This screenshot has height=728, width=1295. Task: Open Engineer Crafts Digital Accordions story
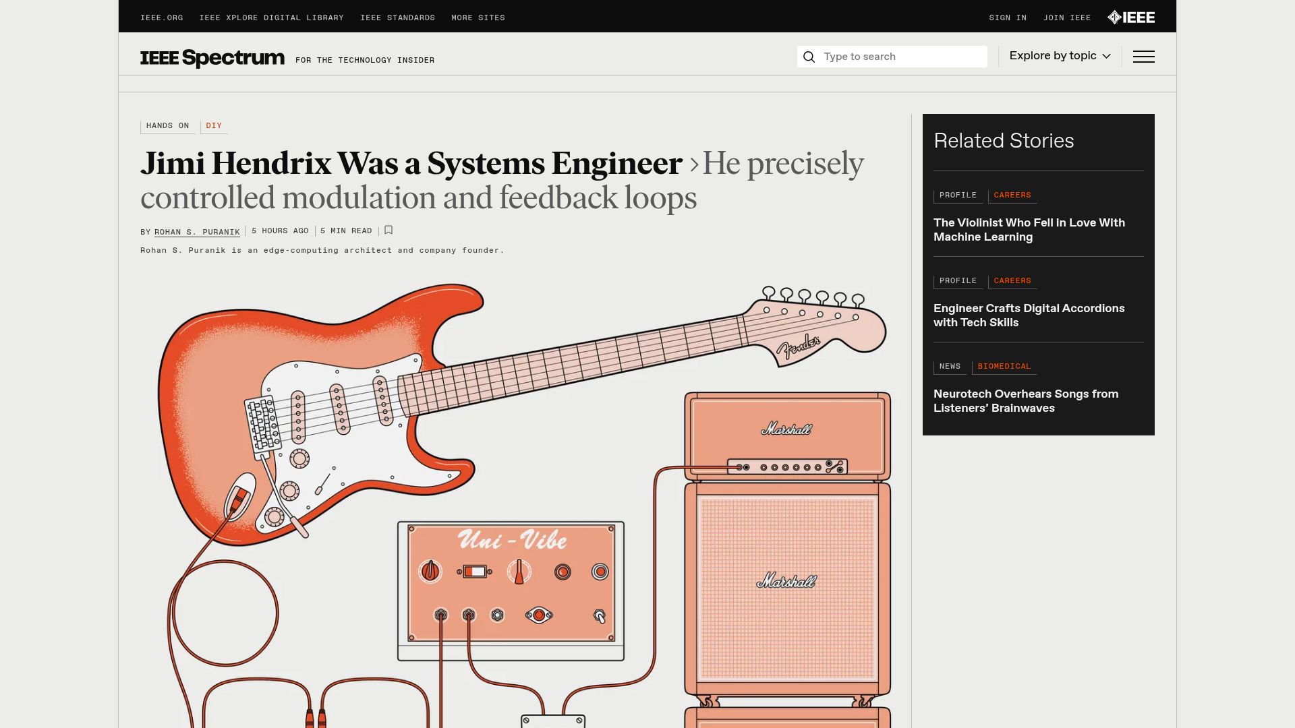click(x=1029, y=315)
